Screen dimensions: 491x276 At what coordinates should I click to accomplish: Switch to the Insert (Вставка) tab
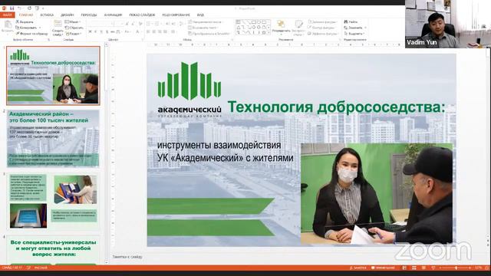point(47,15)
